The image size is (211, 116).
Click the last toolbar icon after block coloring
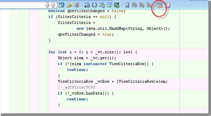(167, 5)
